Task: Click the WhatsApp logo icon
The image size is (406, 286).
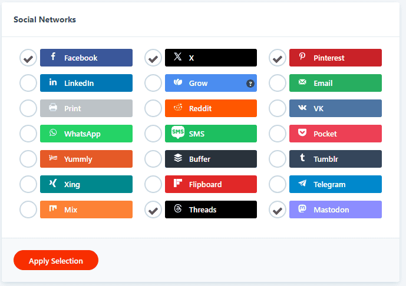Action: (53, 132)
